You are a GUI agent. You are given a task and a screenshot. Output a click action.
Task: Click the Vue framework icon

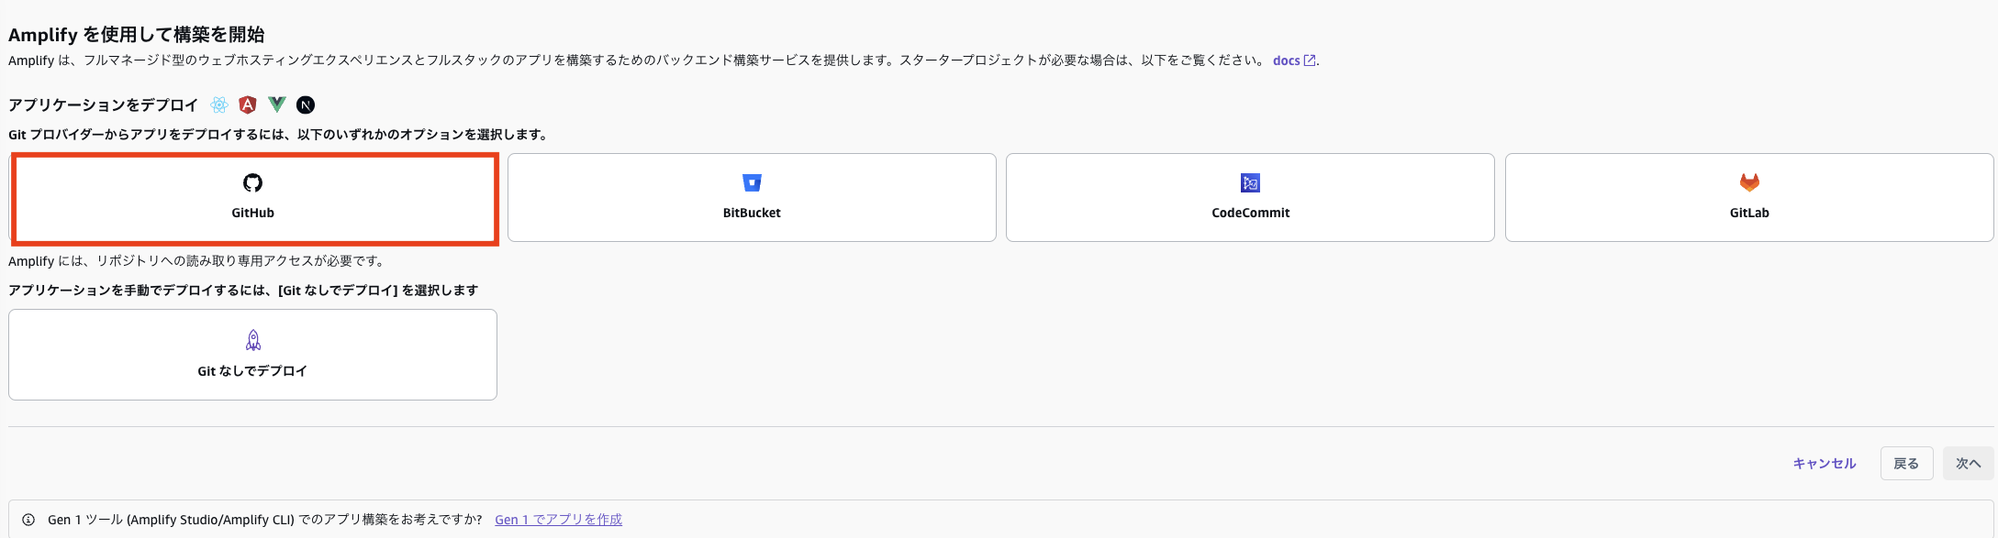click(x=277, y=104)
